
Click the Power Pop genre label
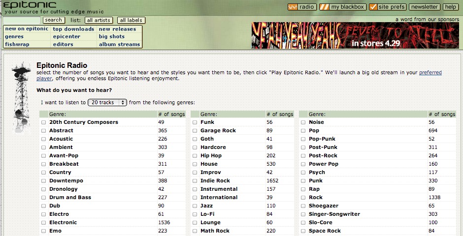point(324,164)
